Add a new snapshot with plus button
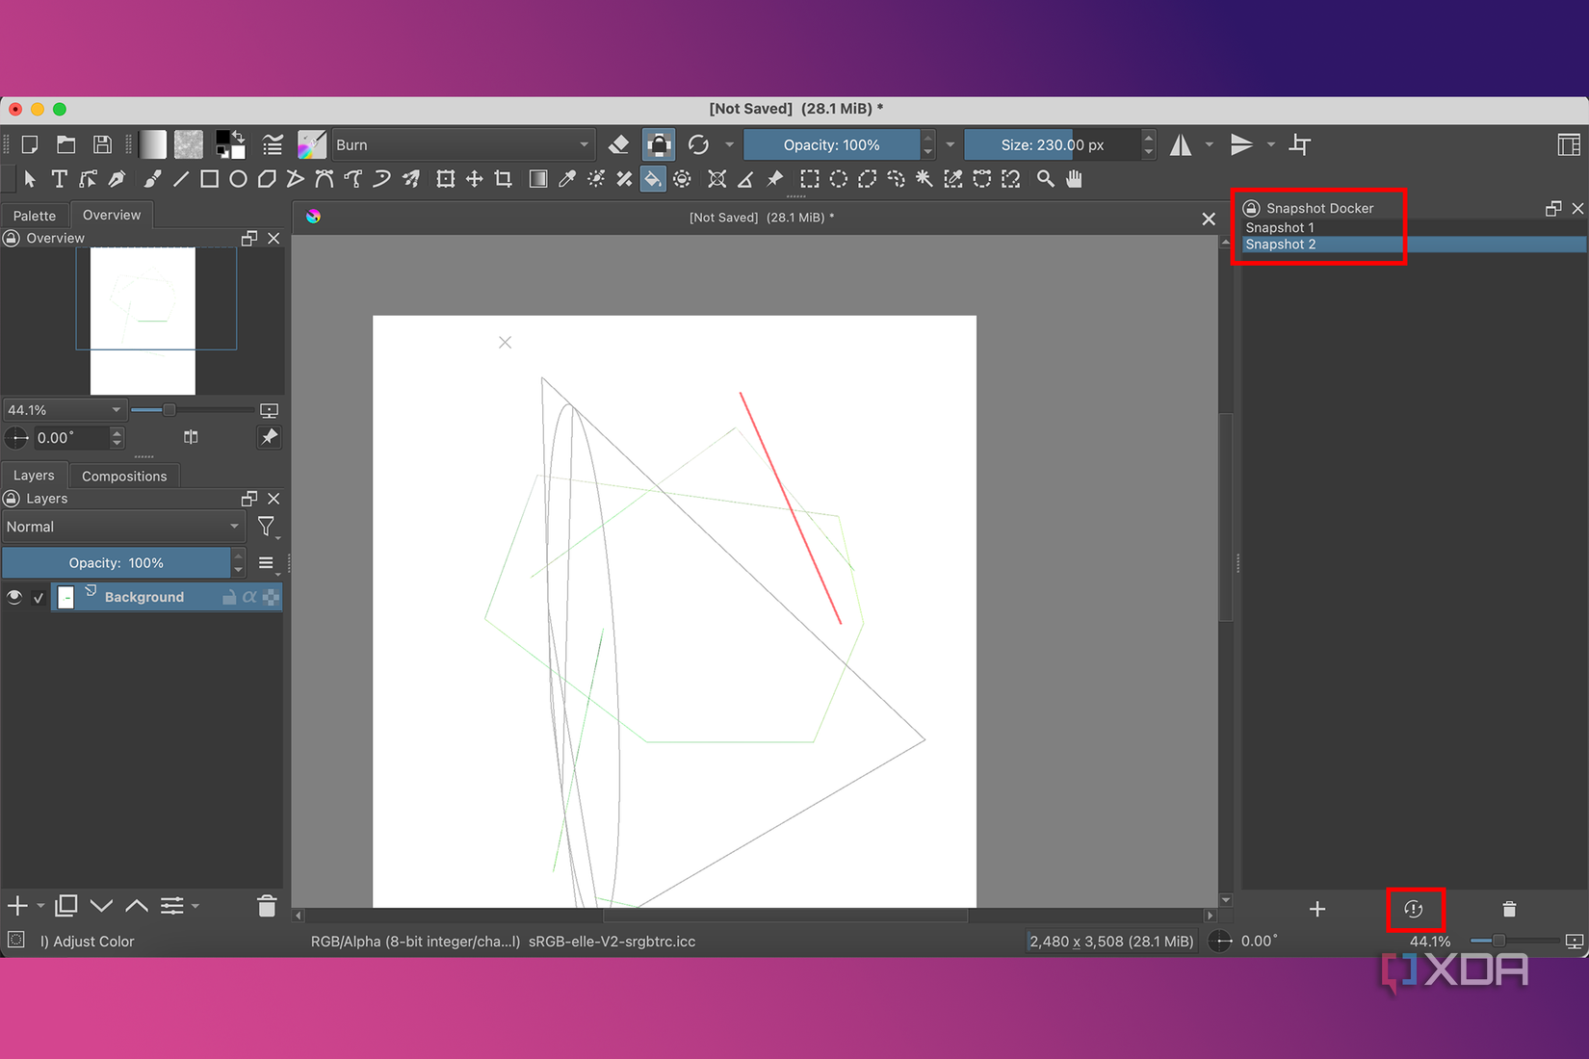The image size is (1589, 1059). [1317, 909]
